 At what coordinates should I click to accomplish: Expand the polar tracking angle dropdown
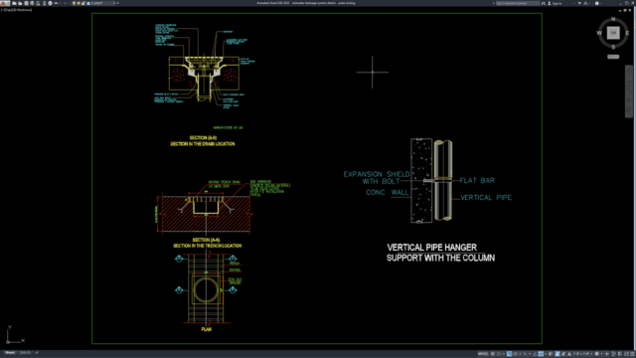tap(520, 354)
